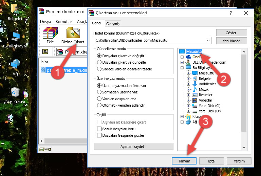The height and width of the screenshot is (176, 261).
Task: Select 'Sormadan üzerine yaz' option
Action: tap(117, 92)
